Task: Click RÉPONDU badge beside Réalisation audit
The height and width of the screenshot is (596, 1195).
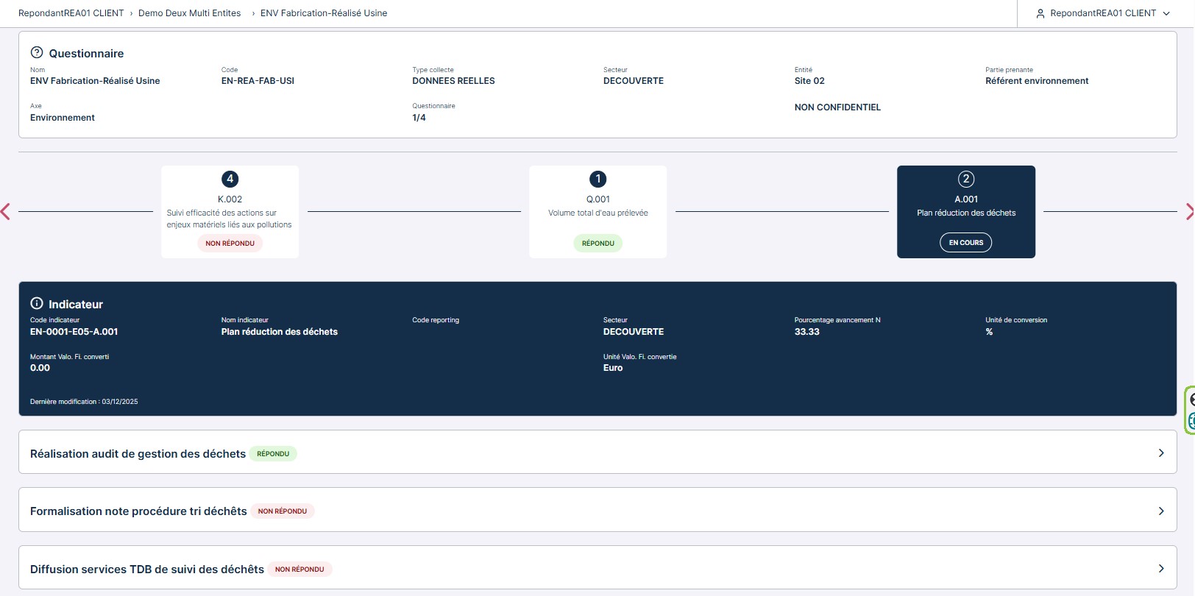Action: coord(273,454)
